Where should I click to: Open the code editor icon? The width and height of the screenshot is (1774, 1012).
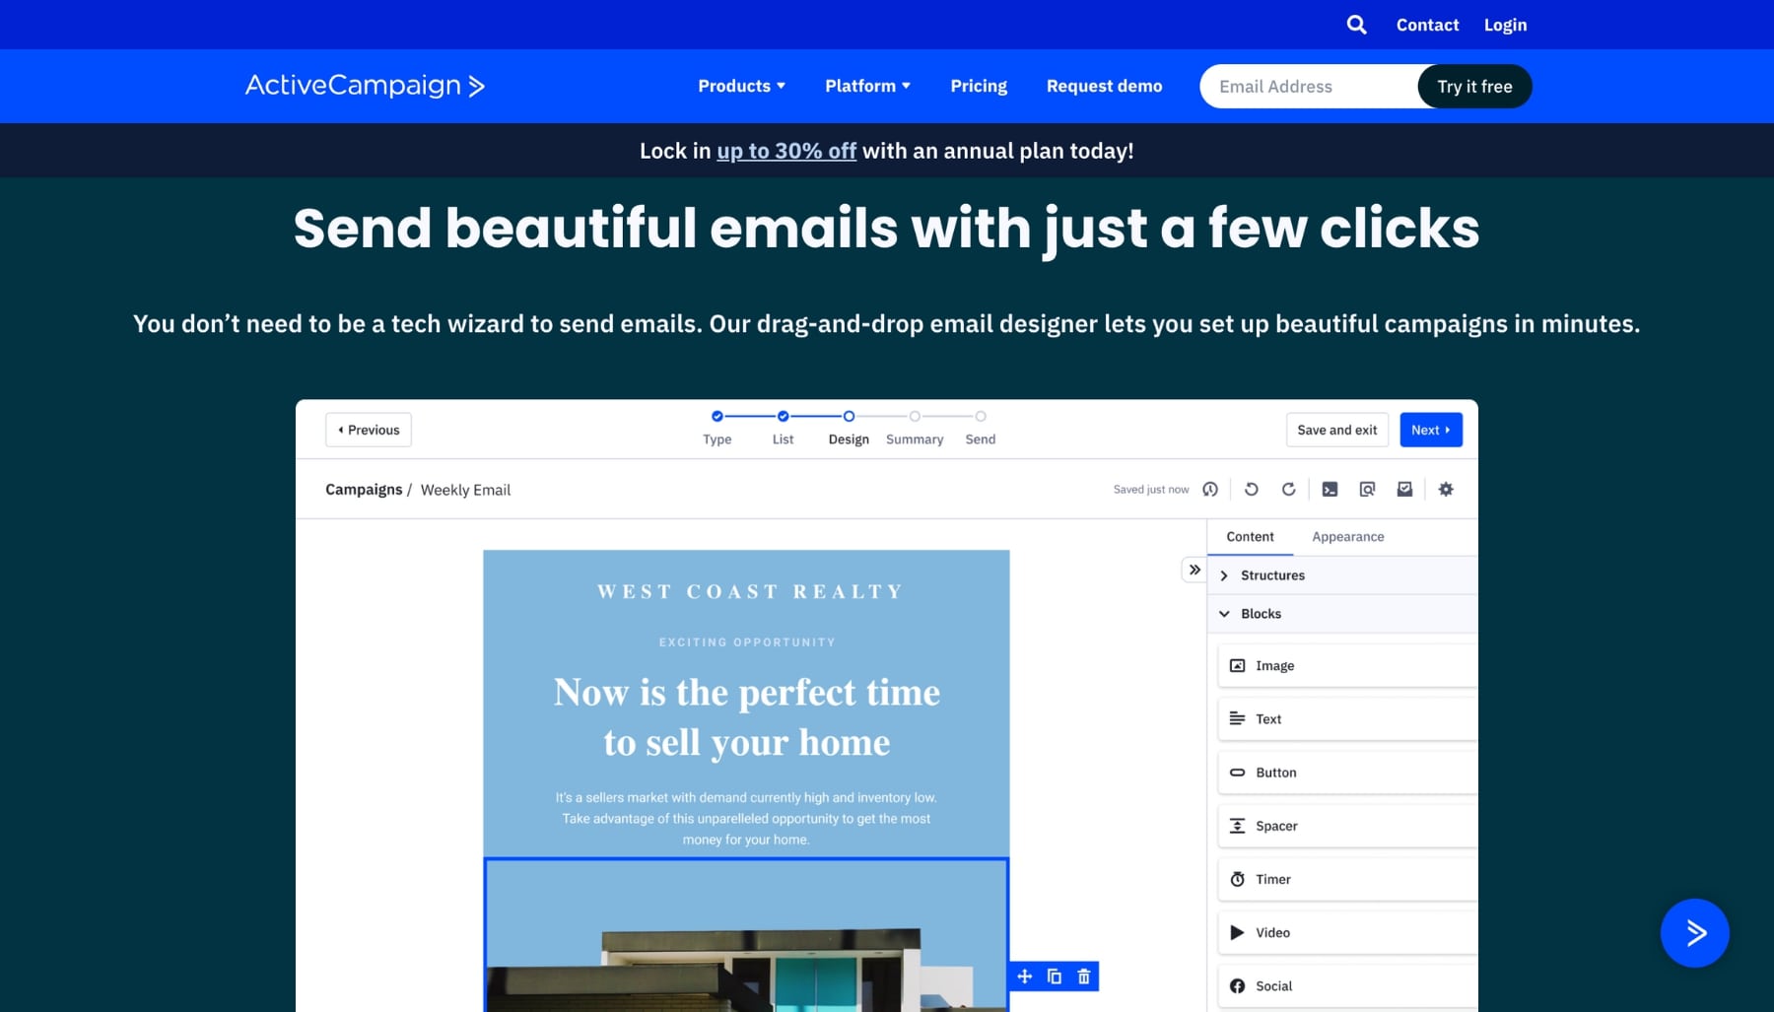(x=1330, y=489)
